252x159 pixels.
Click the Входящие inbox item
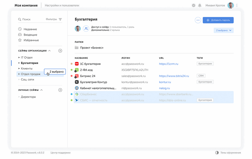pos(30,35)
